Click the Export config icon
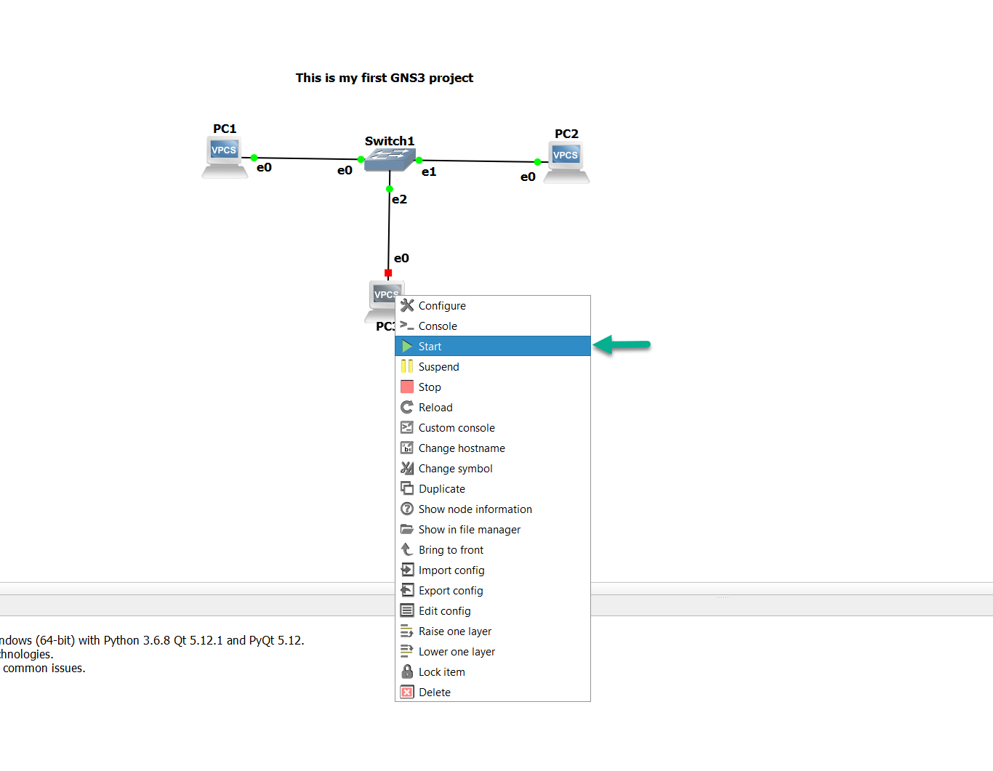 tap(407, 590)
